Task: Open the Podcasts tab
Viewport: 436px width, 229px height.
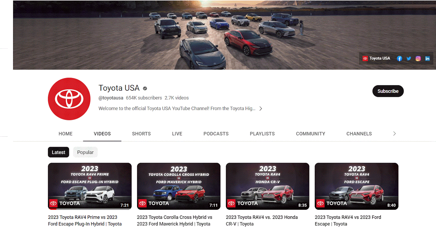Action: point(216,134)
